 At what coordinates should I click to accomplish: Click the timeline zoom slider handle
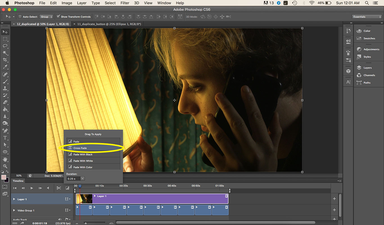(85, 223)
